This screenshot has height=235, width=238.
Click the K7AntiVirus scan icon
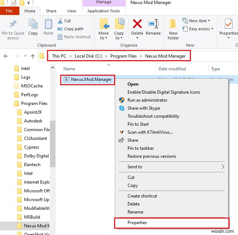[x=121, y=132]
